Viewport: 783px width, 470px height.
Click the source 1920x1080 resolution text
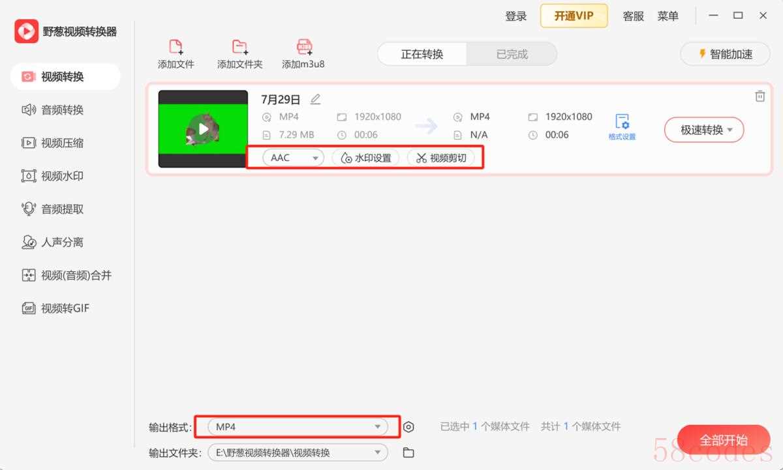coord(378,117)
